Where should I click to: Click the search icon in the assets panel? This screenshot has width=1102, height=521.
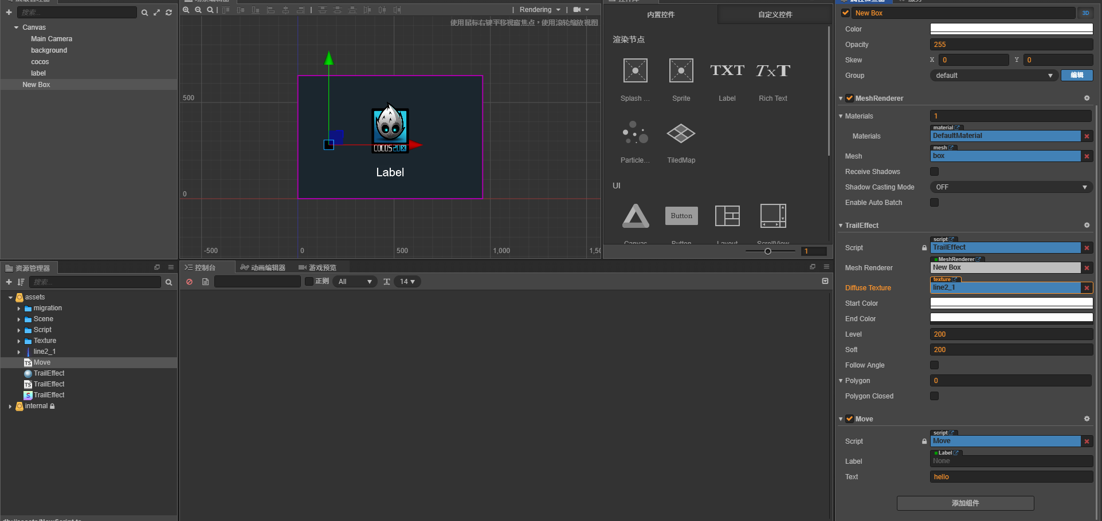click(168, 282)
